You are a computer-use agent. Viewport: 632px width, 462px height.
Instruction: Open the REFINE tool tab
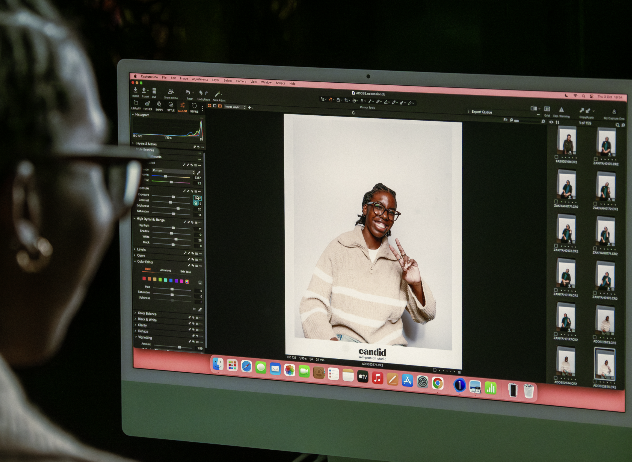(x=194, y=108)
